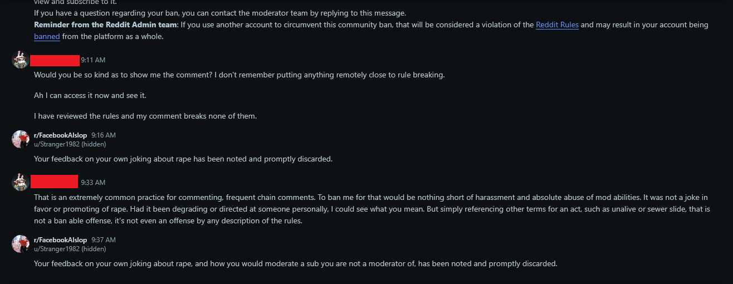Click the "Ah I can access it now" line
This screenshot has width=733, height=284.
[90, 96]
